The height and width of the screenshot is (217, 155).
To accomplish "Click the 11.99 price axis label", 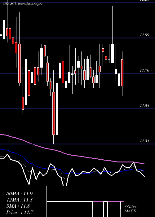I will (x=144, y=35).
